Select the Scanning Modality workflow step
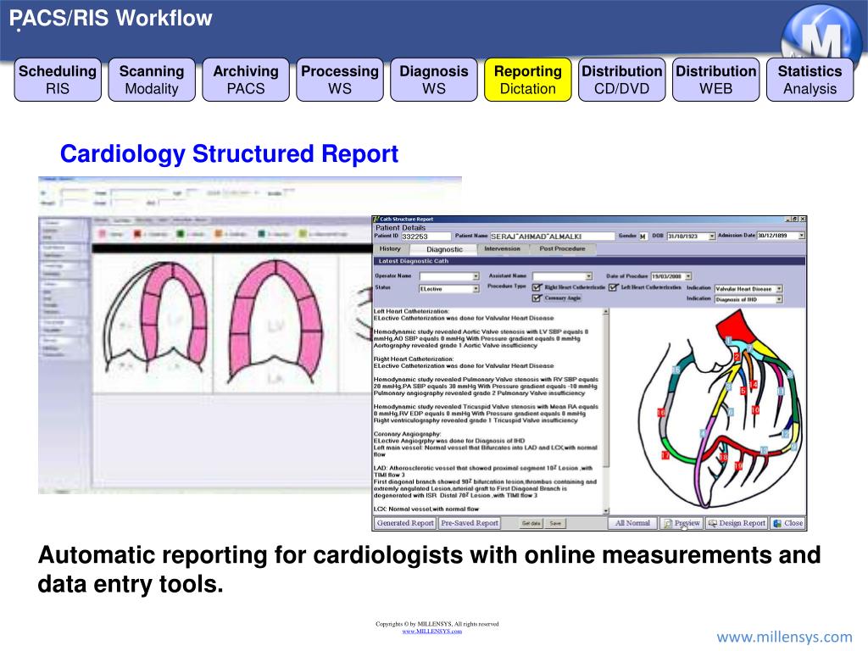The height and width of the screenshot is (651, 868). point(152,80)
